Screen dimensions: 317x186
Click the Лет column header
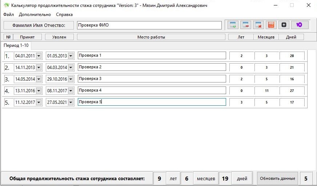coord(241,37)
